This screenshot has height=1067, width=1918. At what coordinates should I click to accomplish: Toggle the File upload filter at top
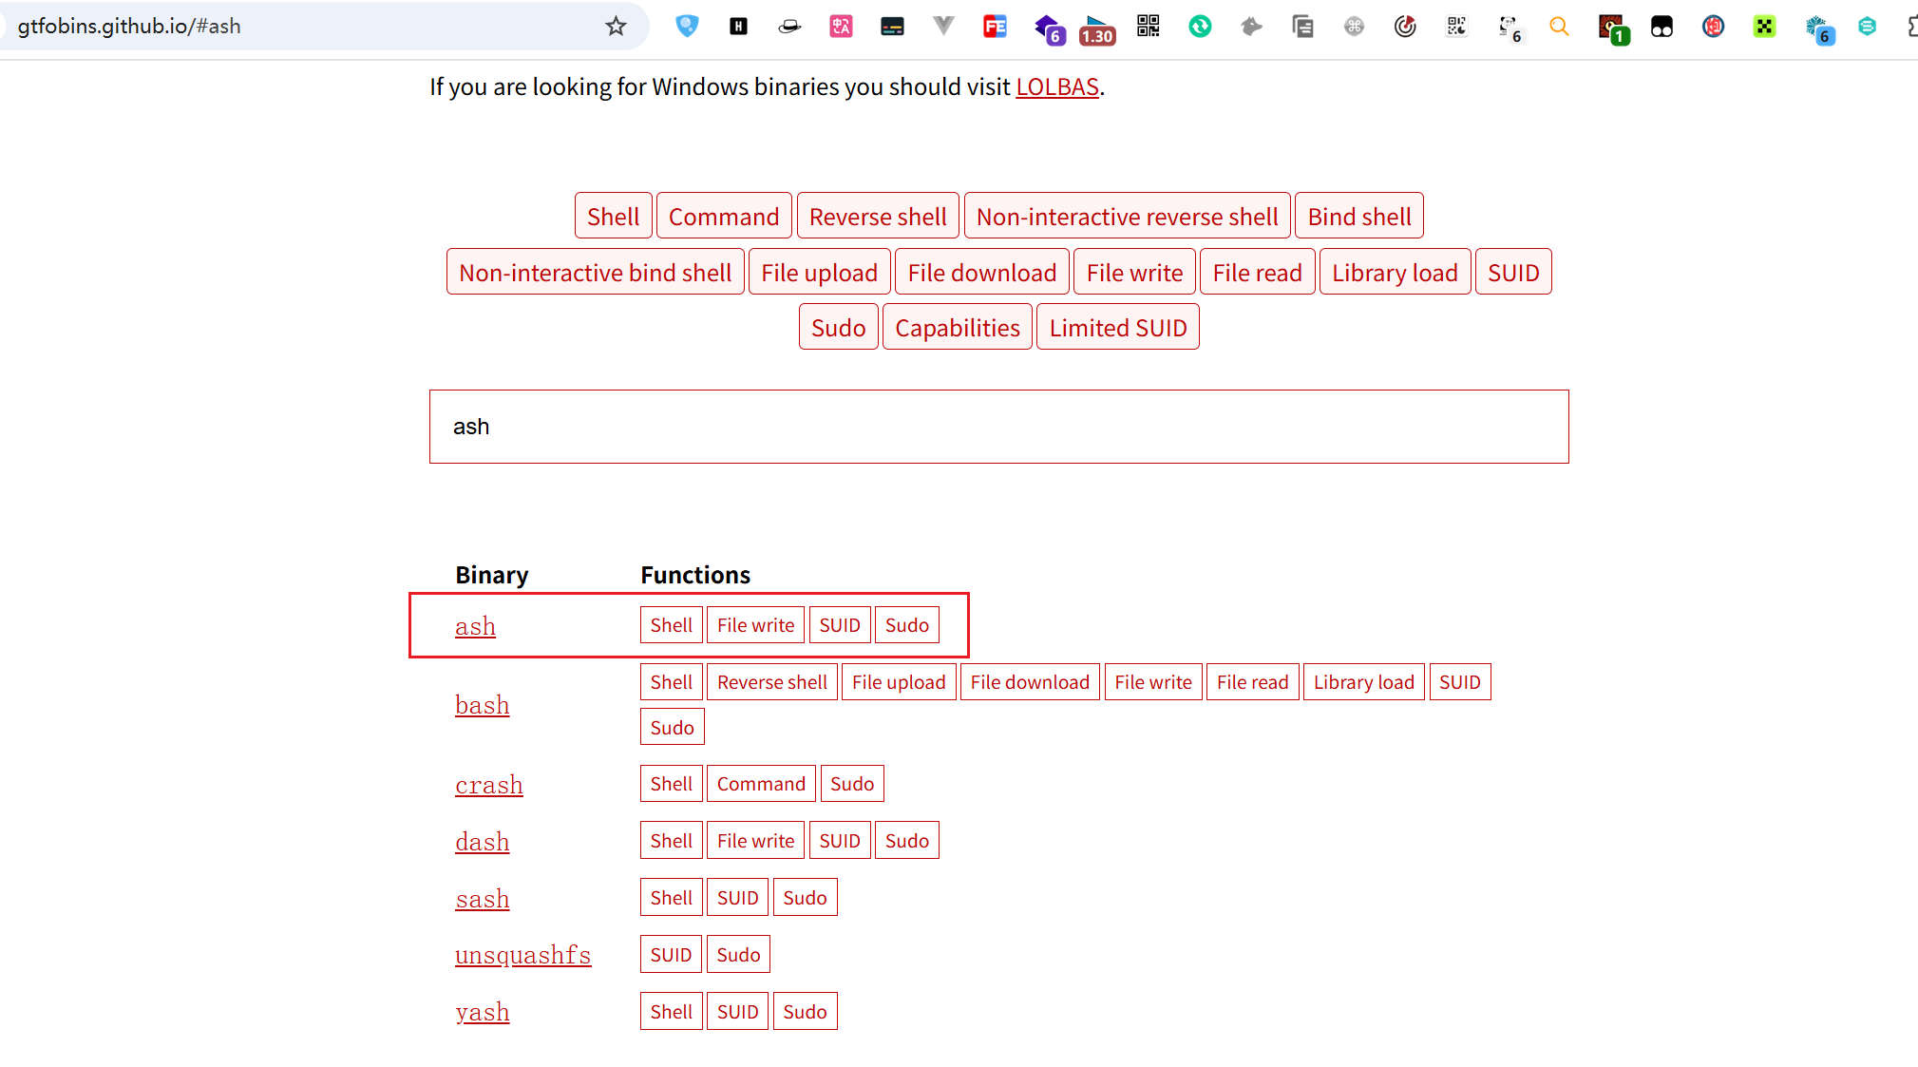819,273
